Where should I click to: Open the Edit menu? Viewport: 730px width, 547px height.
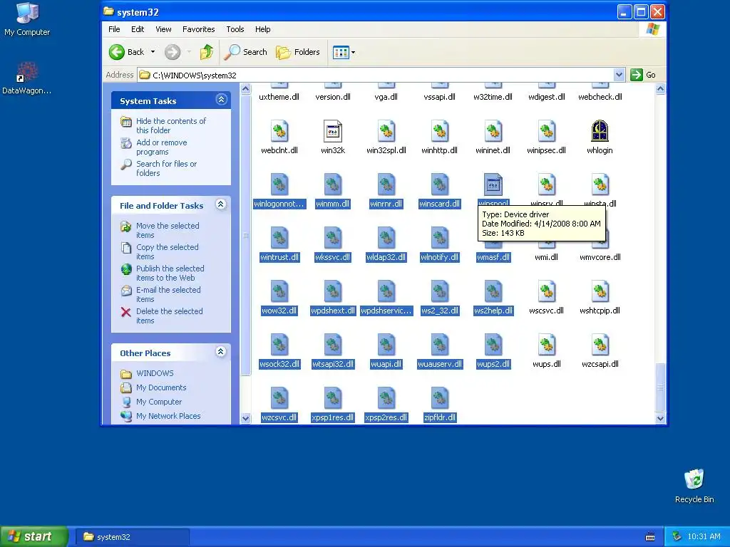click(x=138, y=29)
